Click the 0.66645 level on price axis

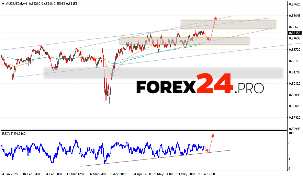pyautogui.click(x=294, y=16)
